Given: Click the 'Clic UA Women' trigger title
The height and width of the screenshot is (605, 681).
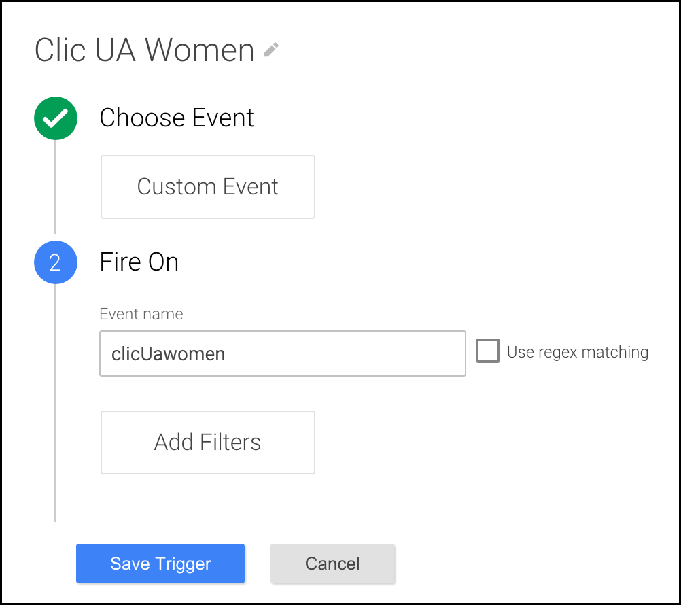Looking at the screenshot, I should tap(144, 50).
